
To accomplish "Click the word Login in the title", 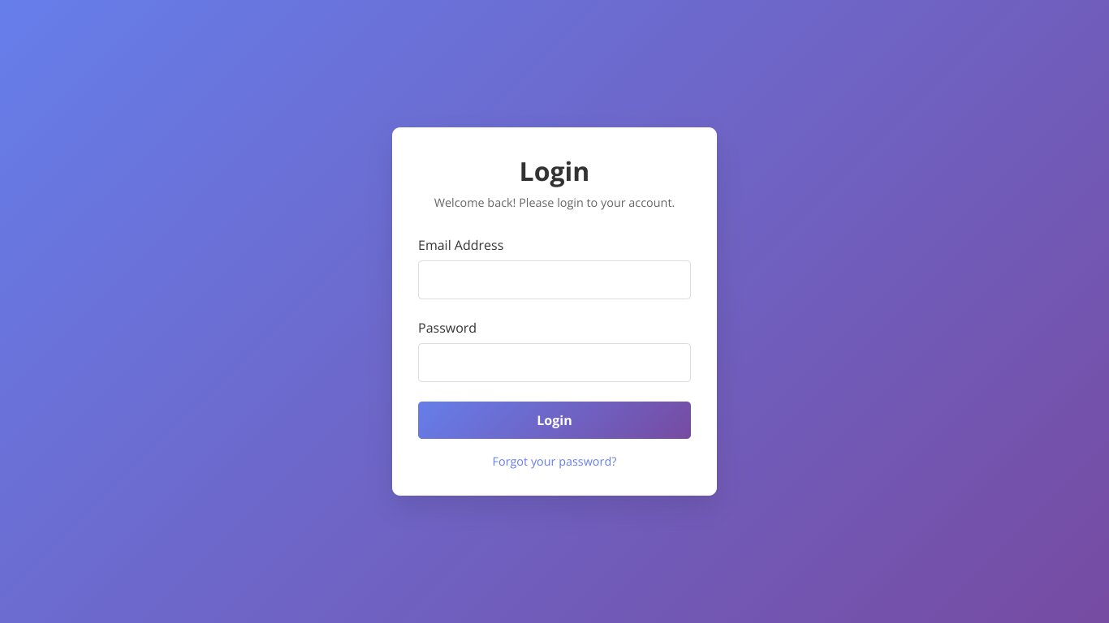I will tap(554, 172).
